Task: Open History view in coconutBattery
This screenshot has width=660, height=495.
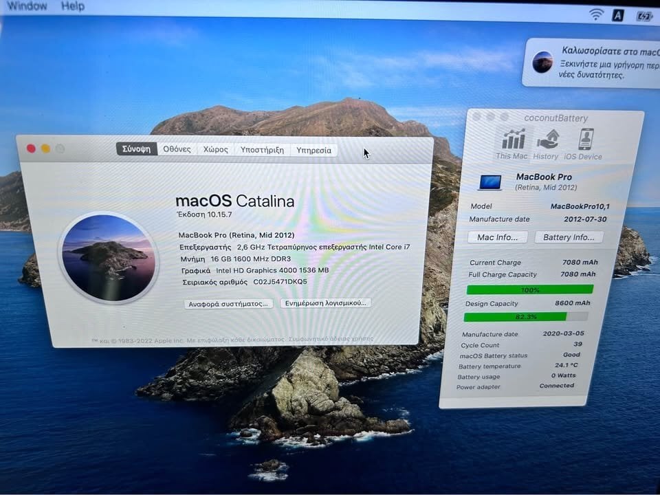Action: (x=546, y=144)
